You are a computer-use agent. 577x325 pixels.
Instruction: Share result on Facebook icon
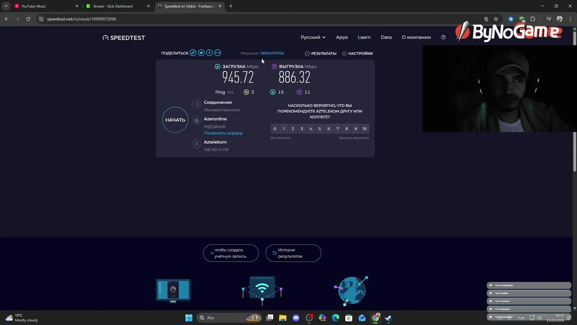coord(209,53)
